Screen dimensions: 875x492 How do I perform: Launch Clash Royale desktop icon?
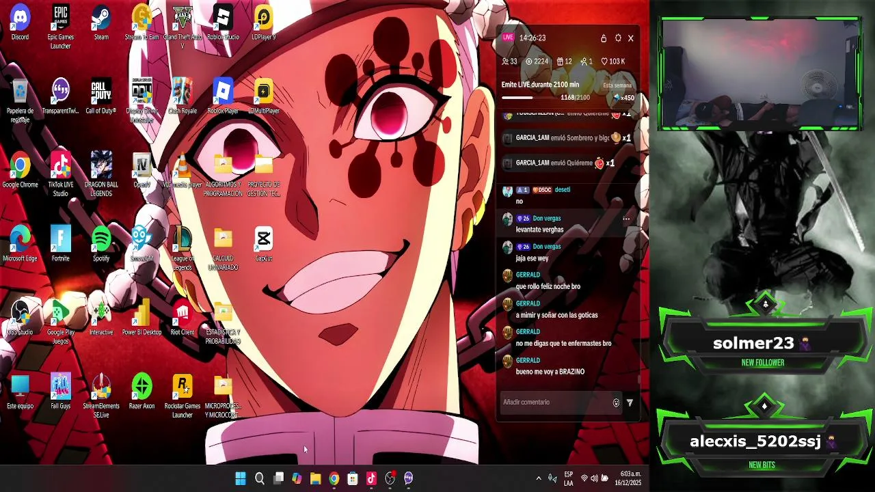[182, 96]
